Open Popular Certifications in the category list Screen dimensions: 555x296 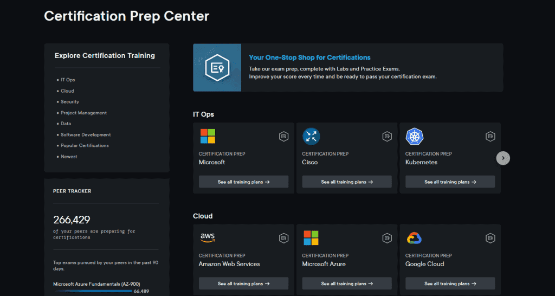click(85, 145)
